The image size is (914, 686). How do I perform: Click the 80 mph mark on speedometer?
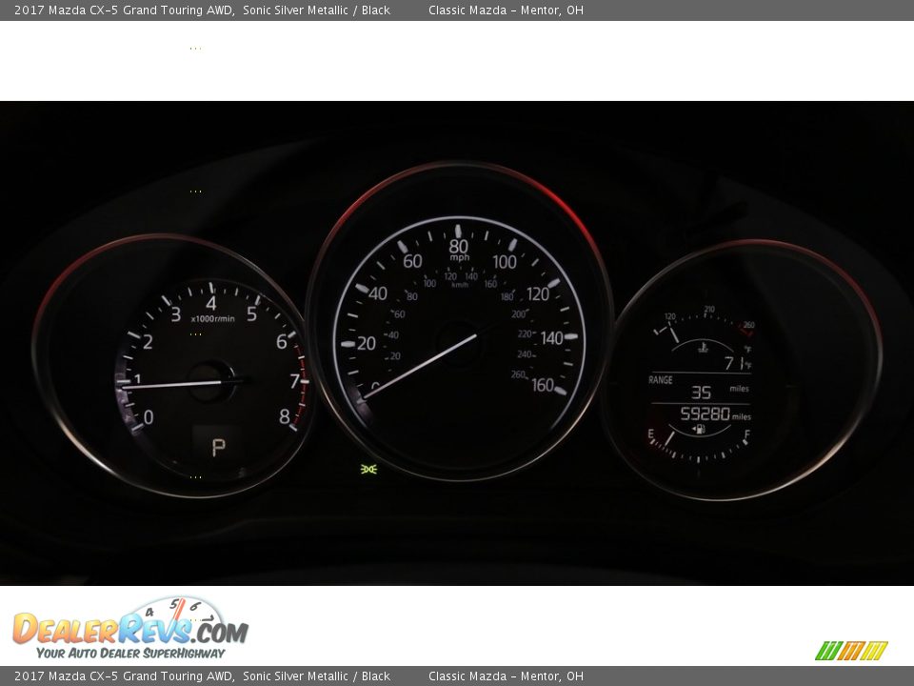(459, 245)
